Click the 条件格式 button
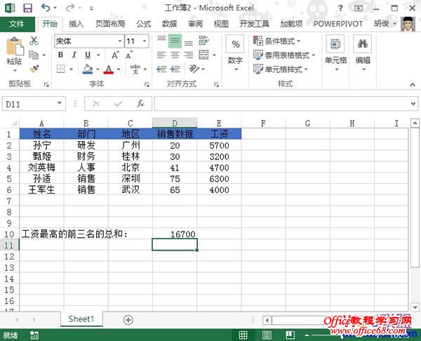421x341 pixels. click(x=288, y=41)
